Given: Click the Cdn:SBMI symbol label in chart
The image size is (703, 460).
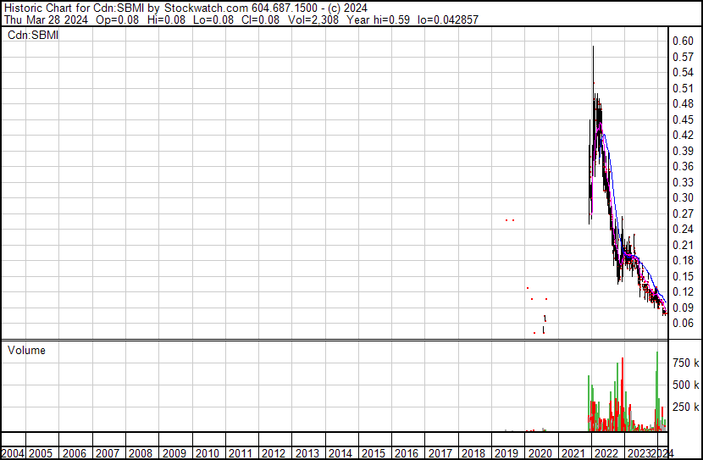Looking at the screenshot, I should pos(33,35).
